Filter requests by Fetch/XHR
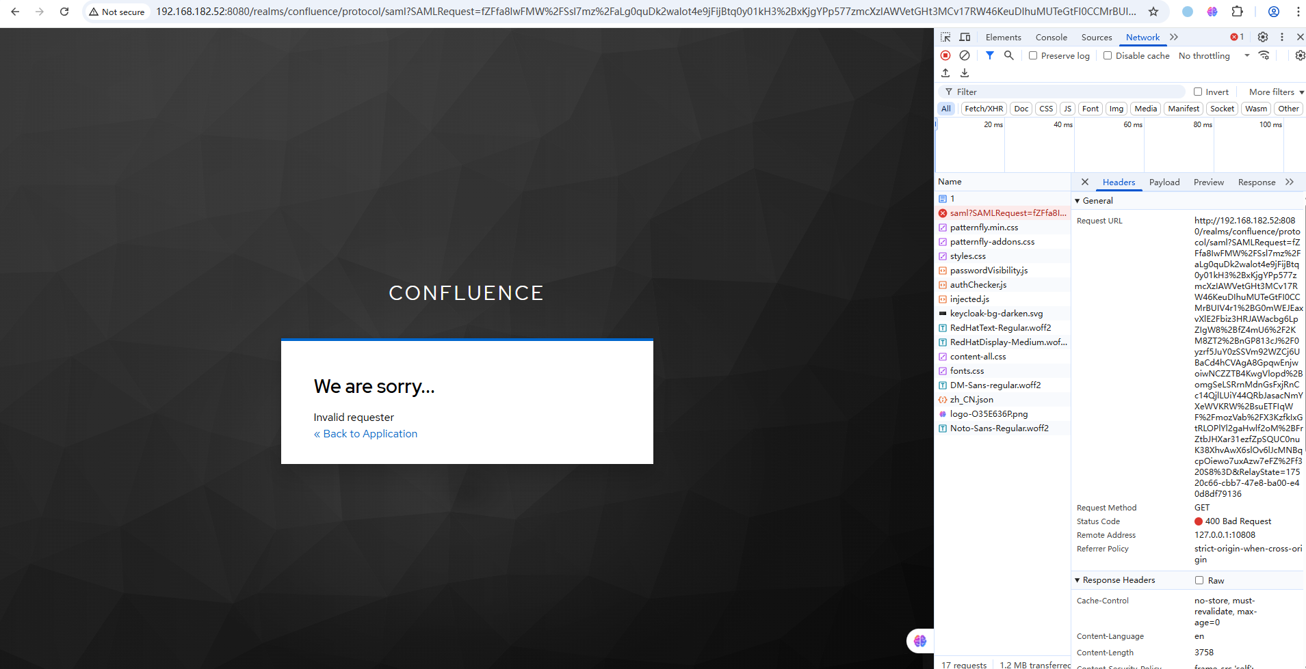Screen dimensions: 1306x669 coord(984,109)
